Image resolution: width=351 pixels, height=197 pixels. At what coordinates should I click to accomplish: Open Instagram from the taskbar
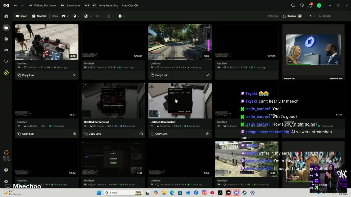(204, 193)
